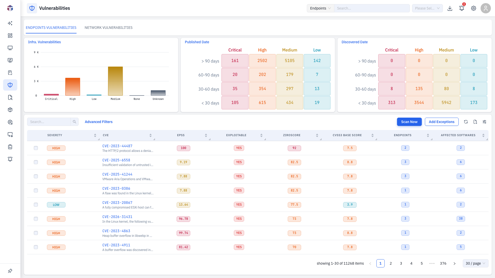This screenshot has width=495, height=278.
Task: Open CVE-2023-4911 details link
Action: click(116, 245)
